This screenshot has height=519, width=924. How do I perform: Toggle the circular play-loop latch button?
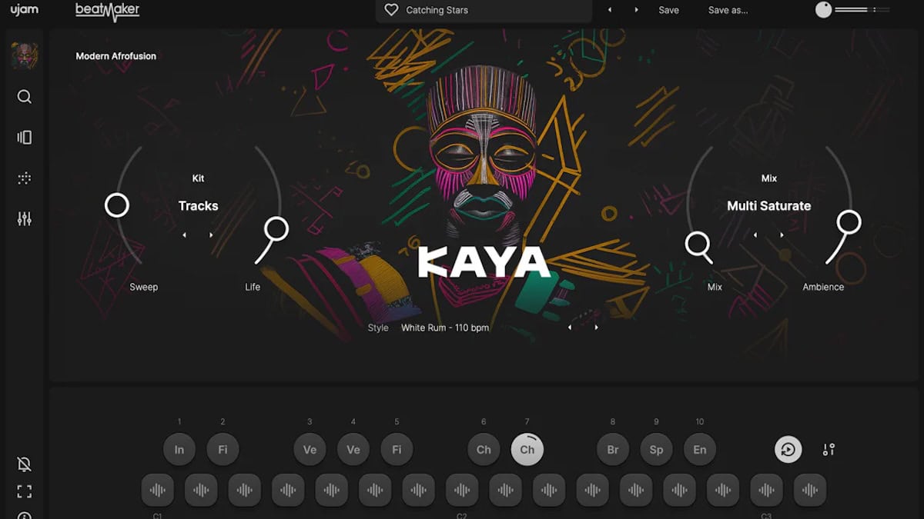point(788,450)
